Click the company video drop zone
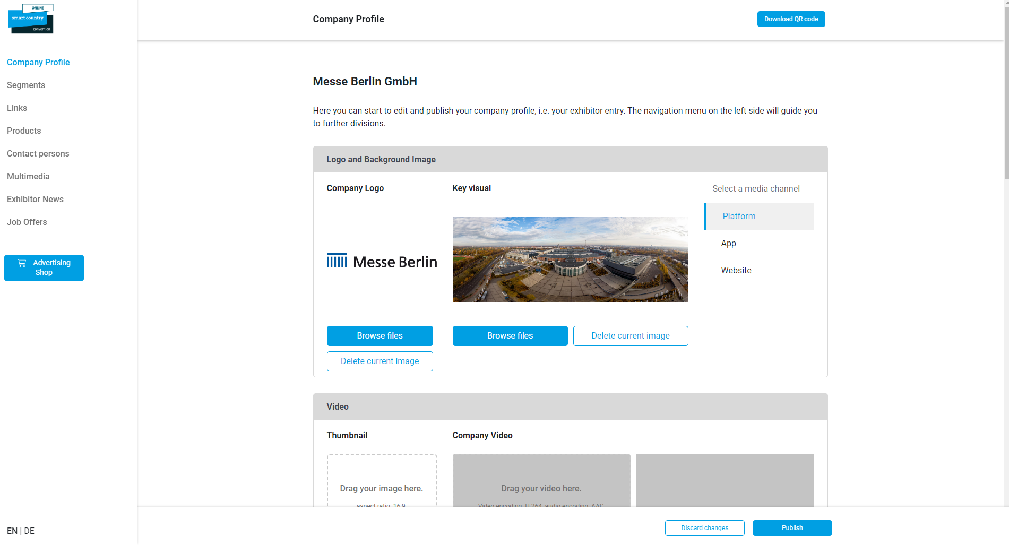The width and height of the screenshot is (1009, 545). 541,480
